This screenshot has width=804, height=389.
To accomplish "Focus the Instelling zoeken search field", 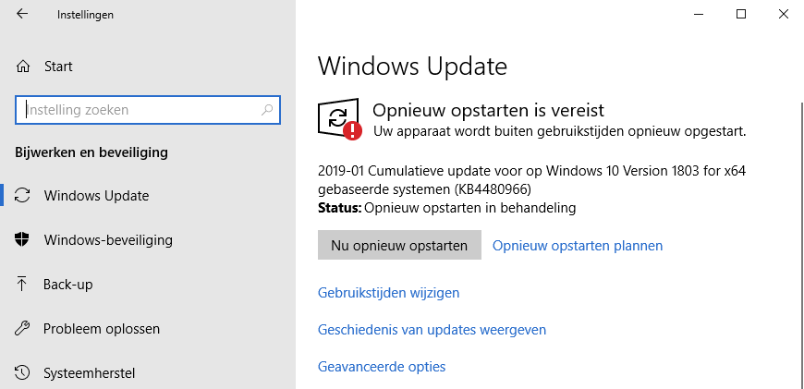I will click(x=139, y=109).
